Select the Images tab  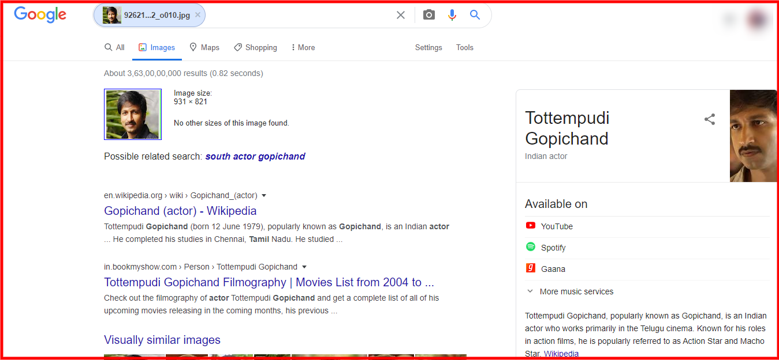(157, 47)
